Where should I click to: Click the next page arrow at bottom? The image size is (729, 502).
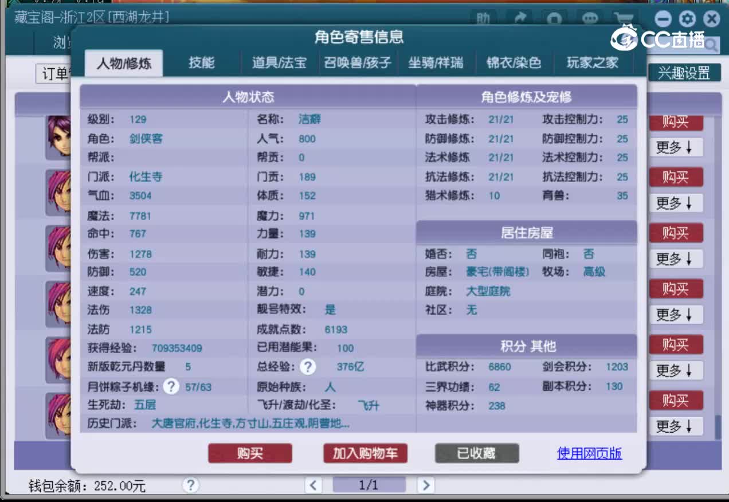pyautogui.click(x=426, y=485)
